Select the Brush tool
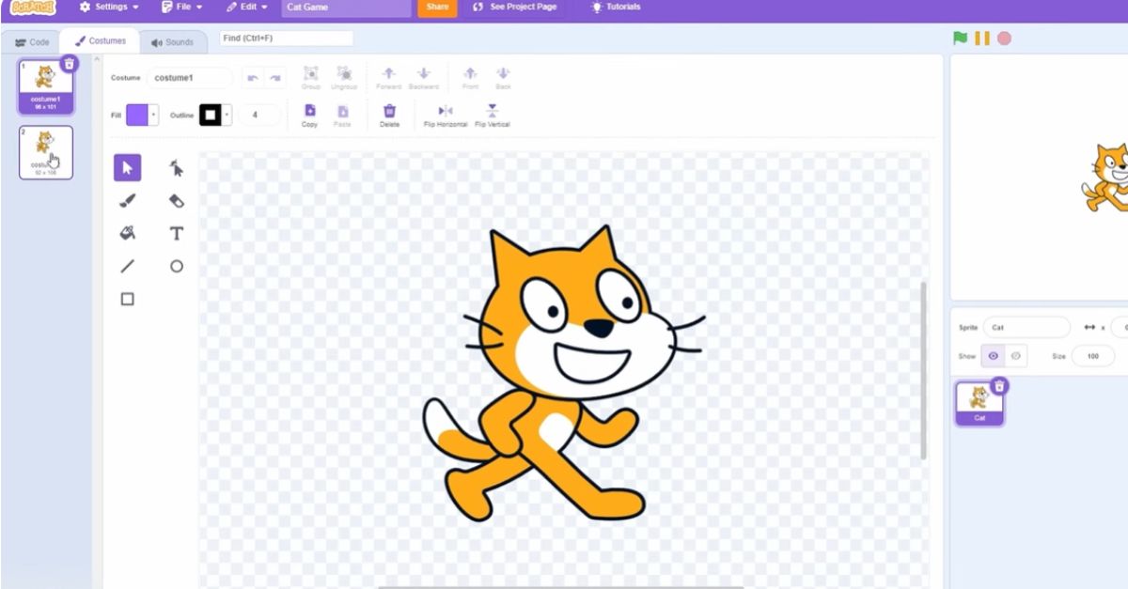Viewport: 1128px width, 589px height. pyautogui.click(x=127, y=201)
